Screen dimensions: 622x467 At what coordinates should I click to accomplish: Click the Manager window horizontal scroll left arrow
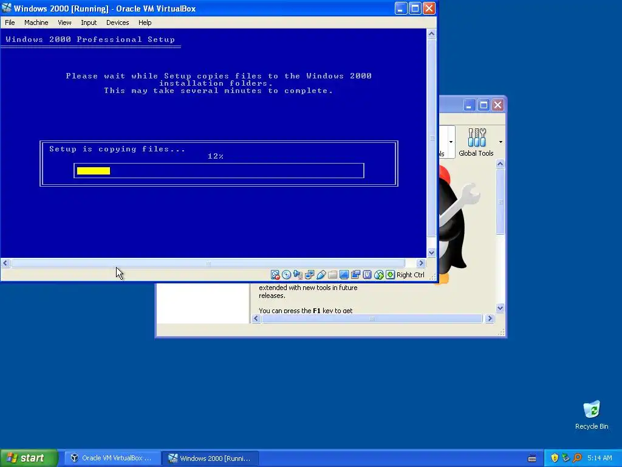[x=256, y=319]
